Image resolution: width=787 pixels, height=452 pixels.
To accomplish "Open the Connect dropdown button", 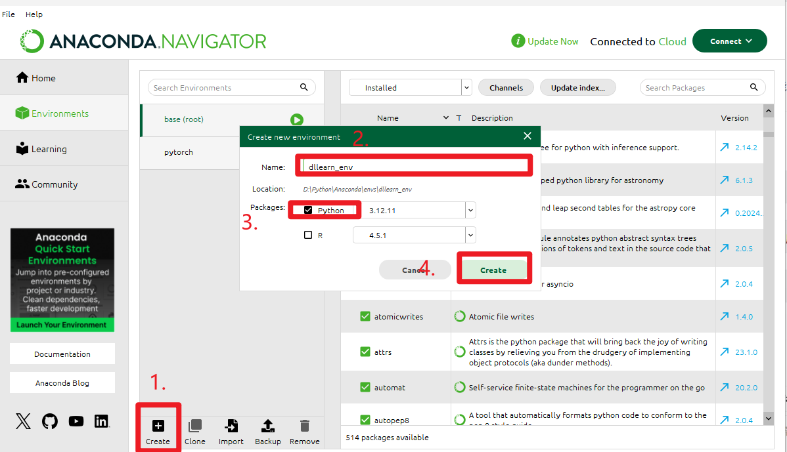I will pyautogui.click(x=730, y=41).
